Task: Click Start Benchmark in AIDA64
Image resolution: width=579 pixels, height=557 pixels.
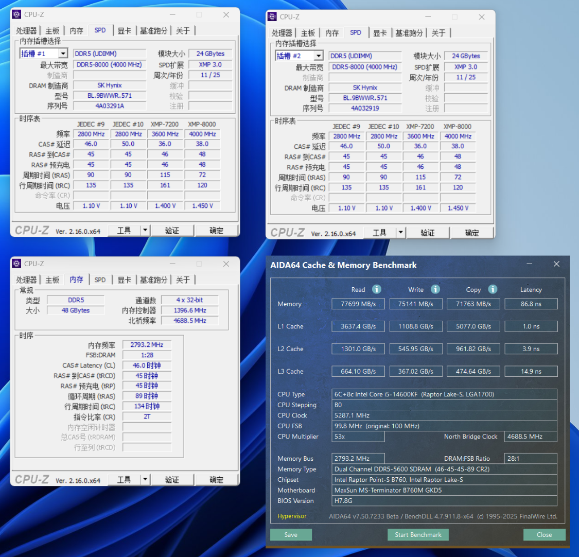Action: [418, 534]
